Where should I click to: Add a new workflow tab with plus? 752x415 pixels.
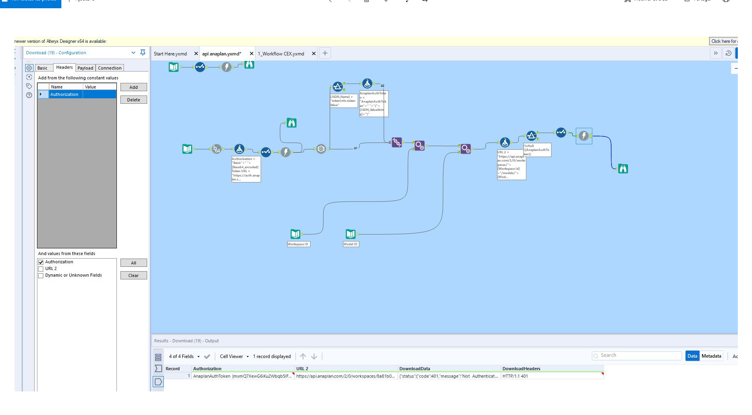[x=325, y=53]
